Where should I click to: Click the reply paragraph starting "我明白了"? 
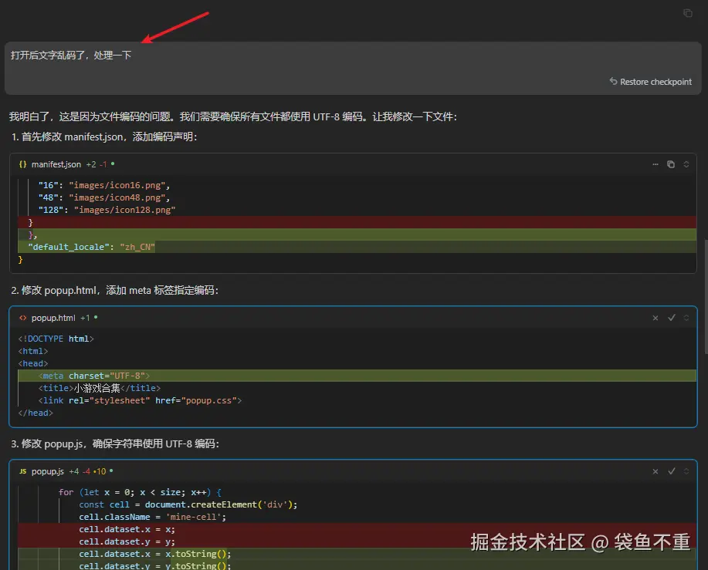pos(233,116)
